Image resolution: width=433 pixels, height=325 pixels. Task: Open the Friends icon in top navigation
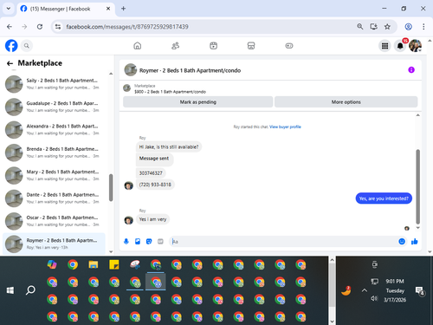tap(175, 46)
